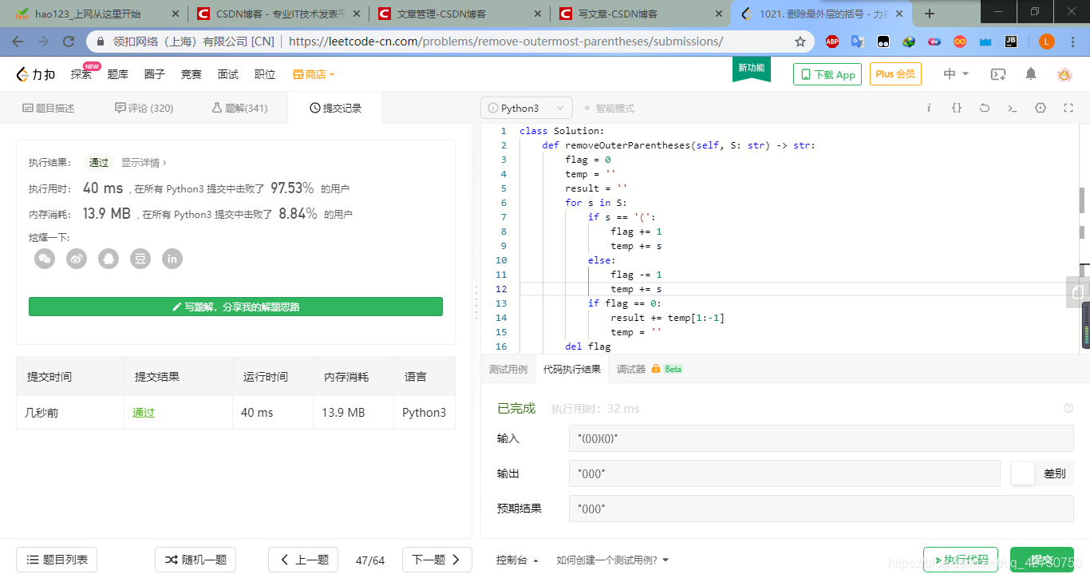Image resolution: width=1090 pixels, height=578 pixels.
Task: Share result via Weibo icon
Action: point(77,258)
